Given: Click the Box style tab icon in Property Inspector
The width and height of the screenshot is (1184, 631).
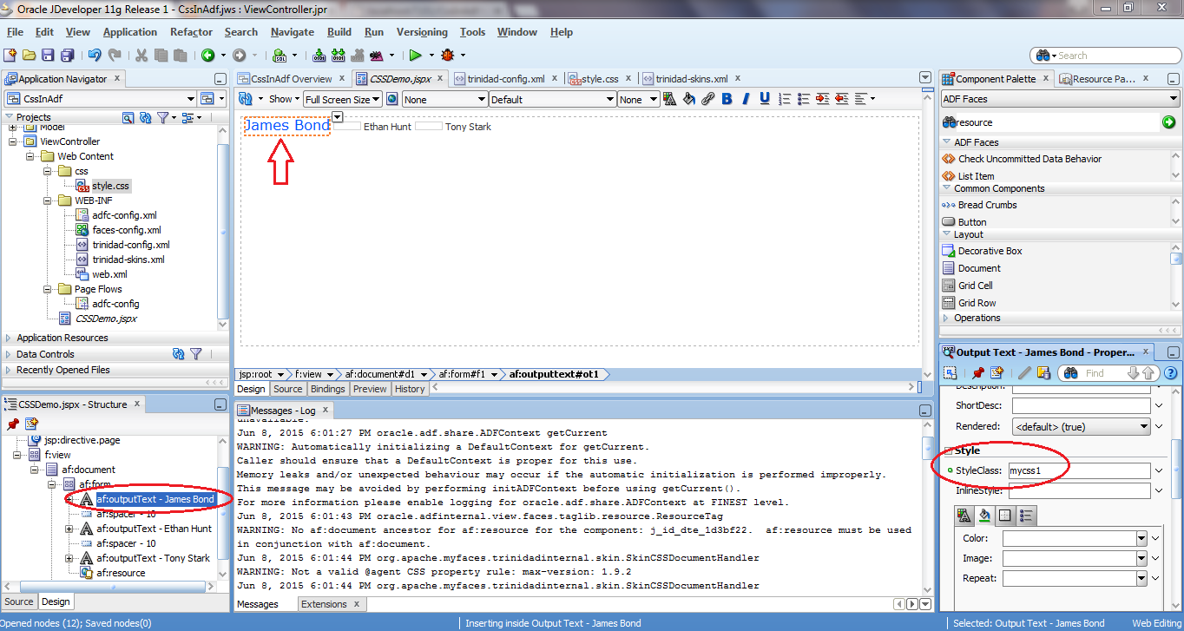Looking at the screenshot, I should 1005,516.
